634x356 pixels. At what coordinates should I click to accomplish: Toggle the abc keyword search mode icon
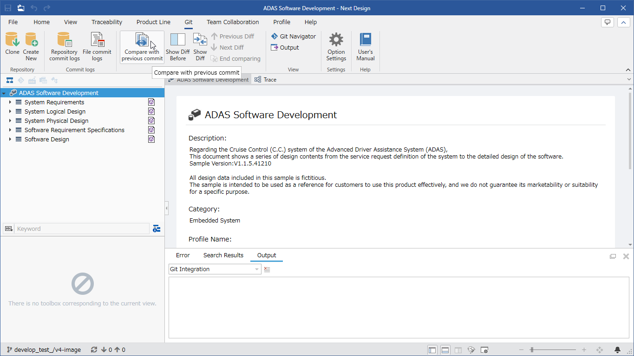8,229
